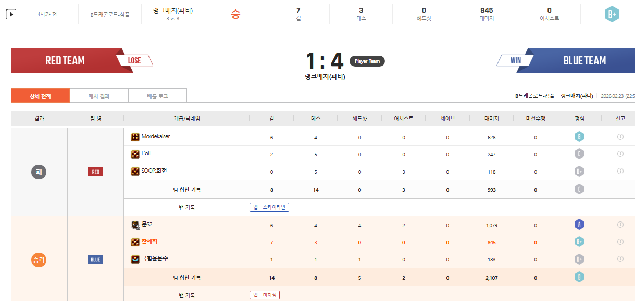This screenshot has width=635, height=301.
Task: Switch to the 매치 결과 tab
Action: coord(99,96)
